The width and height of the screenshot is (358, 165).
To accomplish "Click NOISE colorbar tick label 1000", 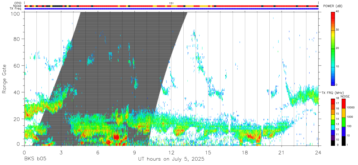I will coord(350,117).
